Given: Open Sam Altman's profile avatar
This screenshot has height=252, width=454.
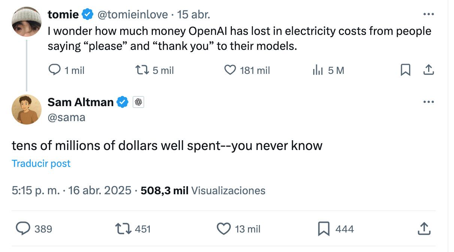Looking at the screenshot, I should click(x=26, y=109).
